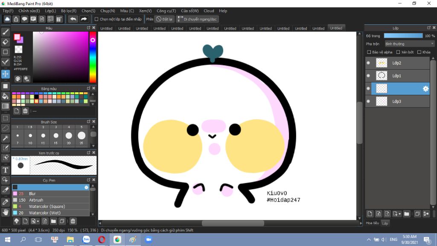Click cloud download brush icon

click(x=17, y=221)
